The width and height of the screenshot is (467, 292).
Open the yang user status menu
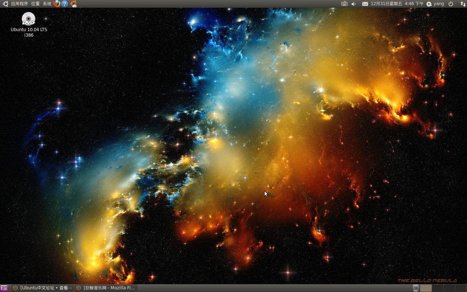tap(435, 4)
